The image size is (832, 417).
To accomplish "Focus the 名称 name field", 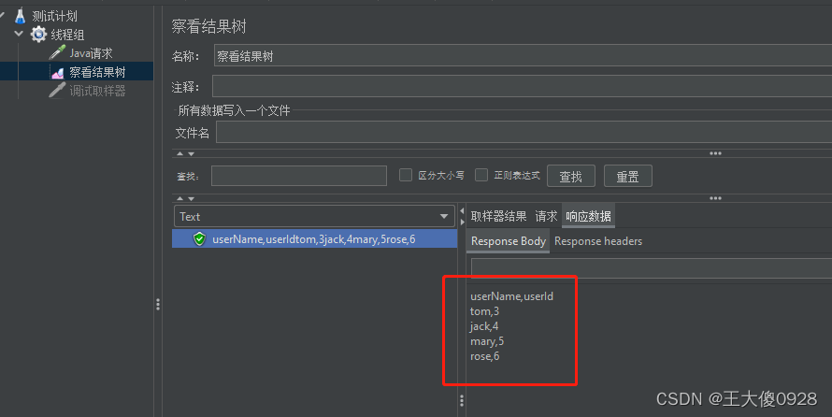I will pyautogui.click(x=523, y=56).
